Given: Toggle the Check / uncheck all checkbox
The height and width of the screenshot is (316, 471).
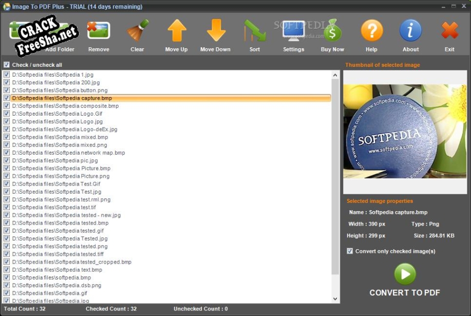Looking at the screenshot, I should click(x=7, y=65).
